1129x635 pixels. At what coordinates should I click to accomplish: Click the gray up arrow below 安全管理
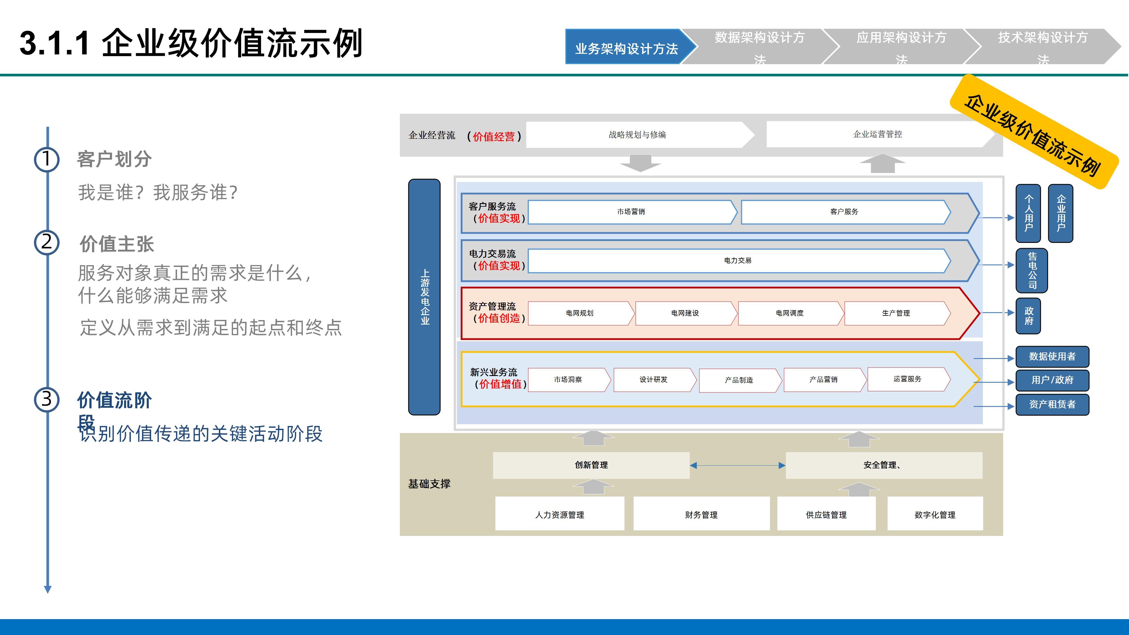point(859,489)
